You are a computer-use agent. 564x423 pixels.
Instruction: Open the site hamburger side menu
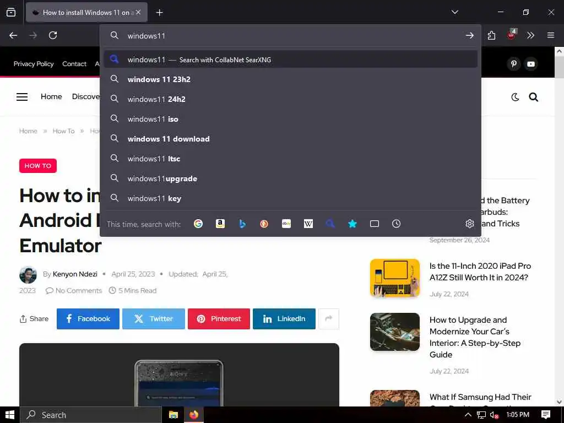tap(22, 97)
